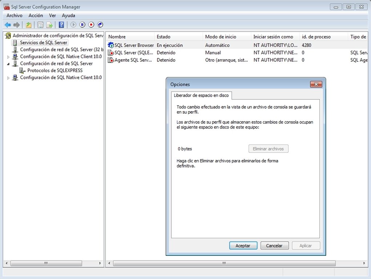Maximize the Sql Server Configuration Manager window
This screenshot has height=279, width=371.
(348, 7)
